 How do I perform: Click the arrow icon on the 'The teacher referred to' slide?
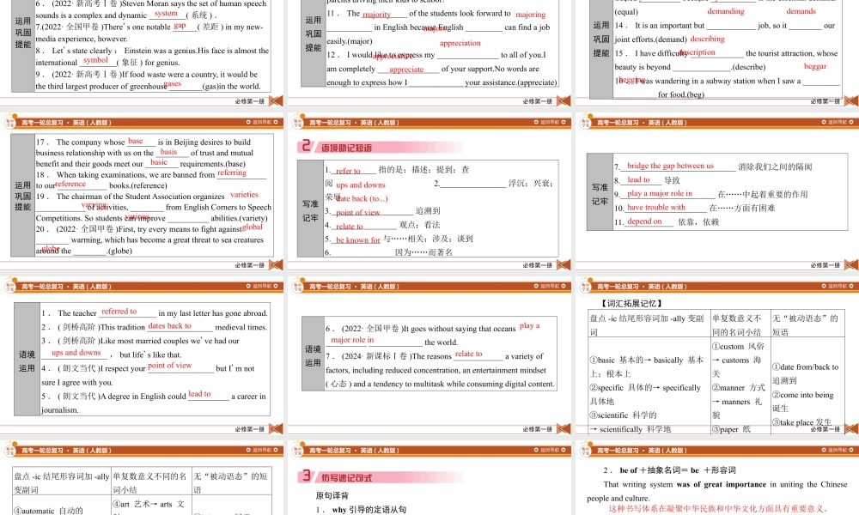click(277, 428)
